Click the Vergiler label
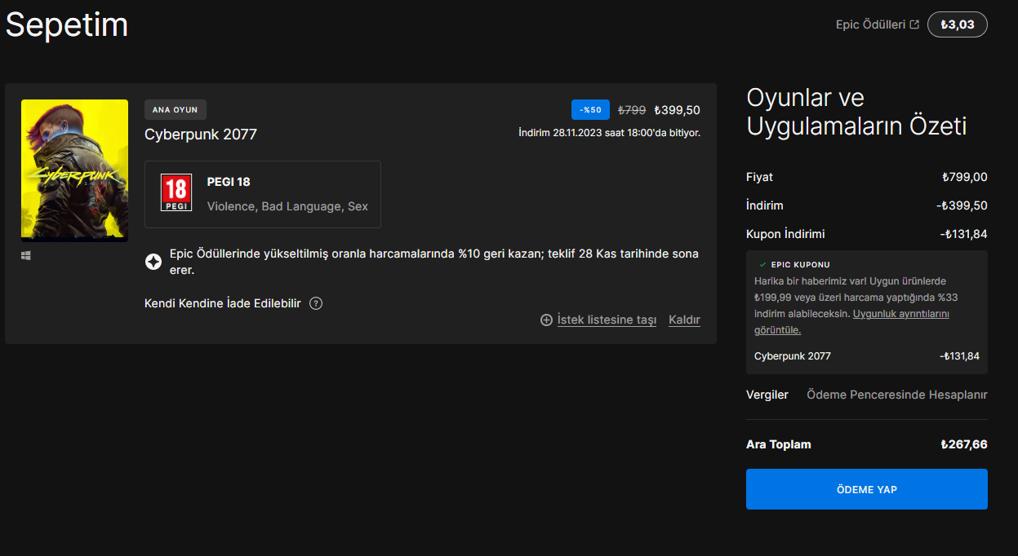 point(767,395)
